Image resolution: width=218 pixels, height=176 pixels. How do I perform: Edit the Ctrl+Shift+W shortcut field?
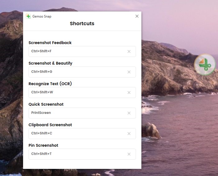pyautogui.click(x=82, y=92)
